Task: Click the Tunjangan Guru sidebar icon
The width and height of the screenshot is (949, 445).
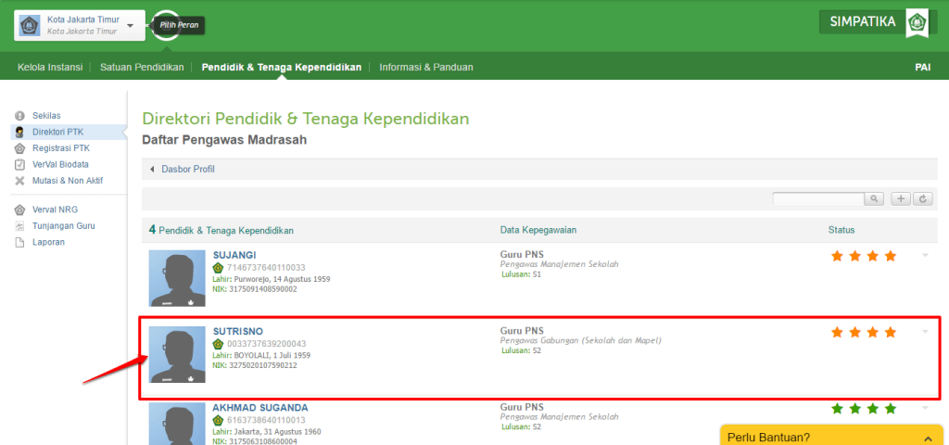Action: click(x=19, y=226)
